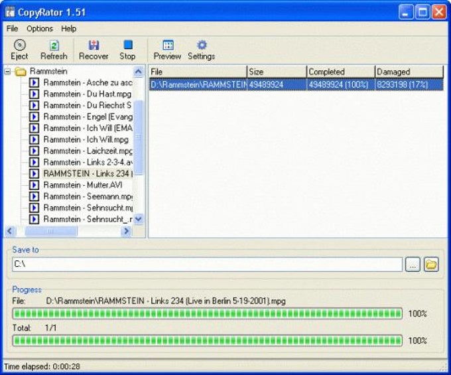
Task: Click the Damaged column header
Action: point(409,72)
